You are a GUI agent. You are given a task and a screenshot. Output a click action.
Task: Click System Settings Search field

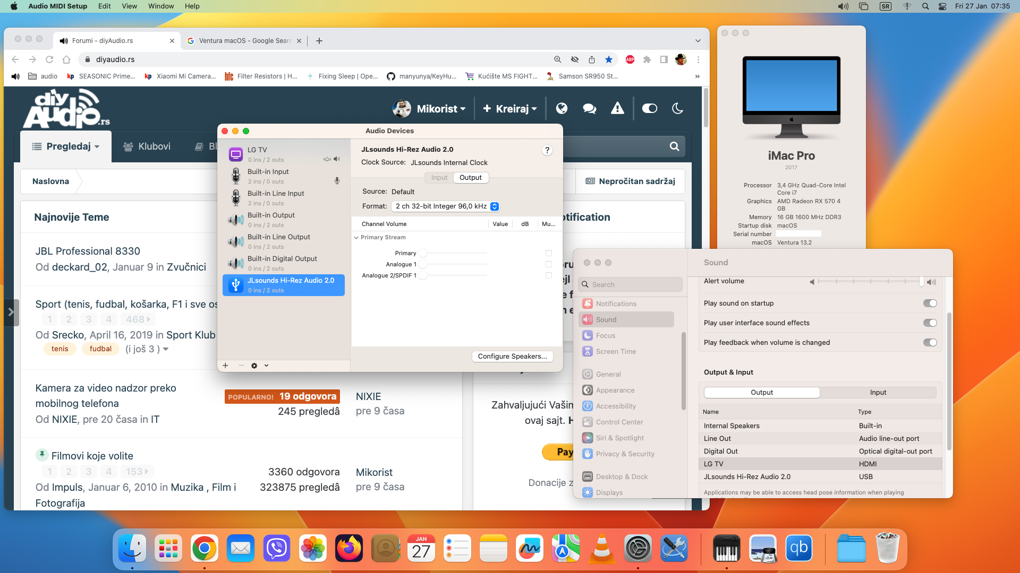click(630, 285)
